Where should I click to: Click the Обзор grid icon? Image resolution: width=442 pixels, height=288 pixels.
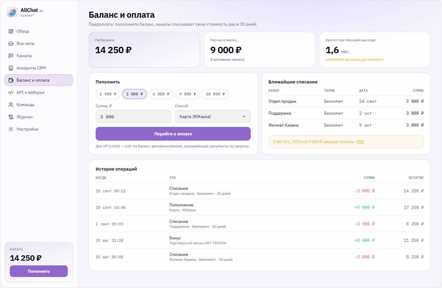coord(11,31)
